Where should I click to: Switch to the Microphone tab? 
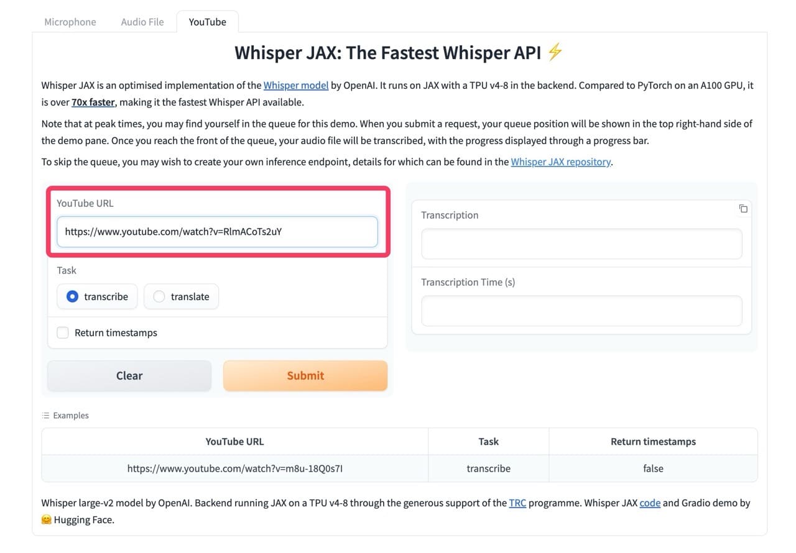[70, 22]
